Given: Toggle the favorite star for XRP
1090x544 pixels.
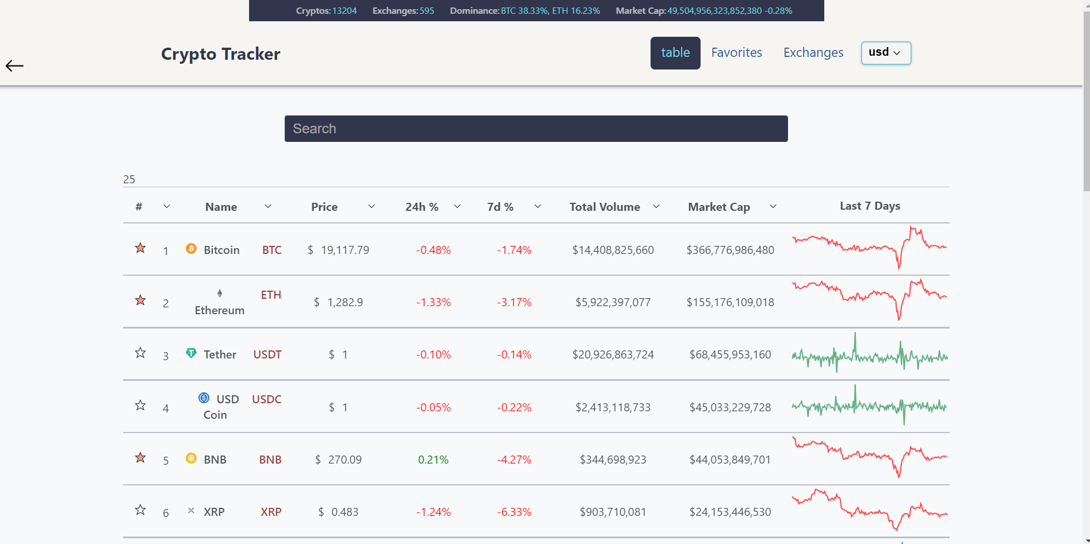Looking at the screenshot, I should [x=140, y=510].
